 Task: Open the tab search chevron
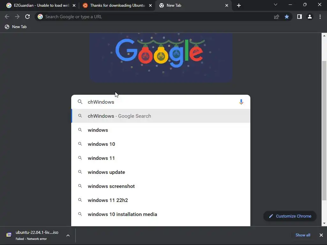276,4
